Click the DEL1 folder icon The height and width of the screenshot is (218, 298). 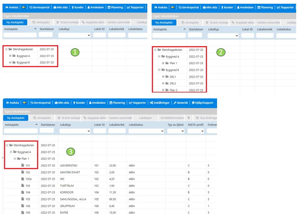(167, 77)
